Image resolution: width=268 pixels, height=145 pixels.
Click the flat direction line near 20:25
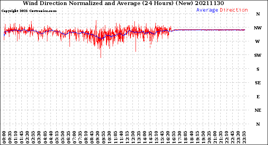coord(209,30)
